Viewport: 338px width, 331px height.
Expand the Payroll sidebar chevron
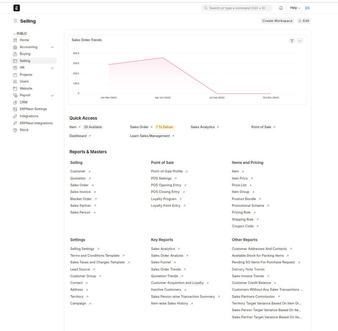[52, 96]
